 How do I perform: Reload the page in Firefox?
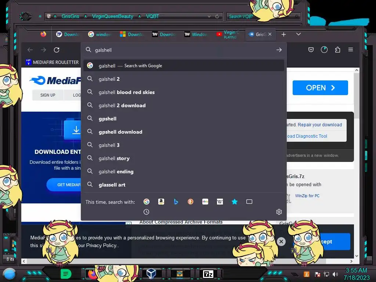click(57, 50)
